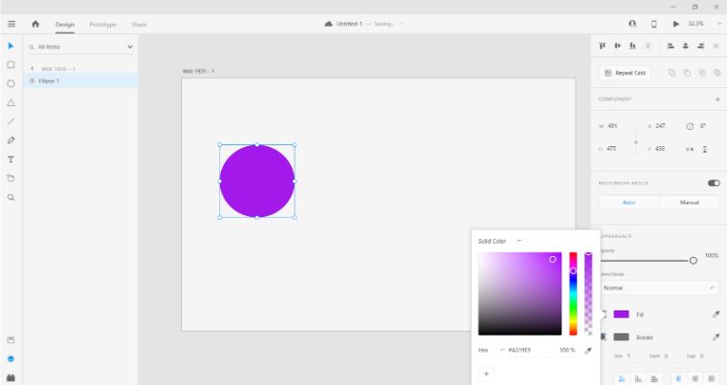
Task: Pick the Pen tool
Action: (x=11, y=140)
